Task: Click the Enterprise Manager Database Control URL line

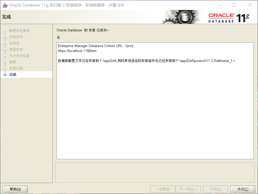Action: point(96,46)
